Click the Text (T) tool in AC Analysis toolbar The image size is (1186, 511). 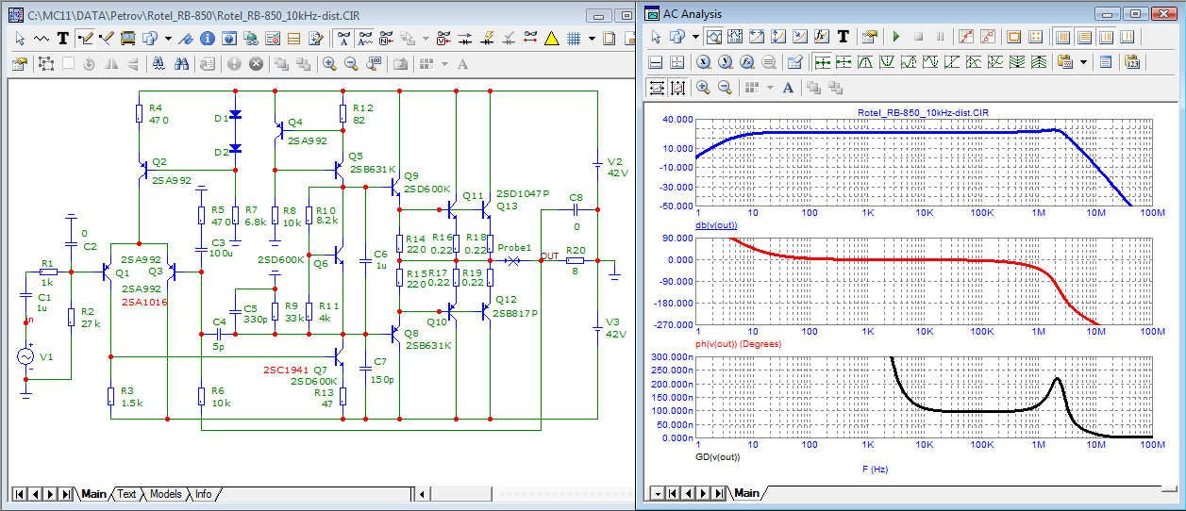[x=843, y=37]
